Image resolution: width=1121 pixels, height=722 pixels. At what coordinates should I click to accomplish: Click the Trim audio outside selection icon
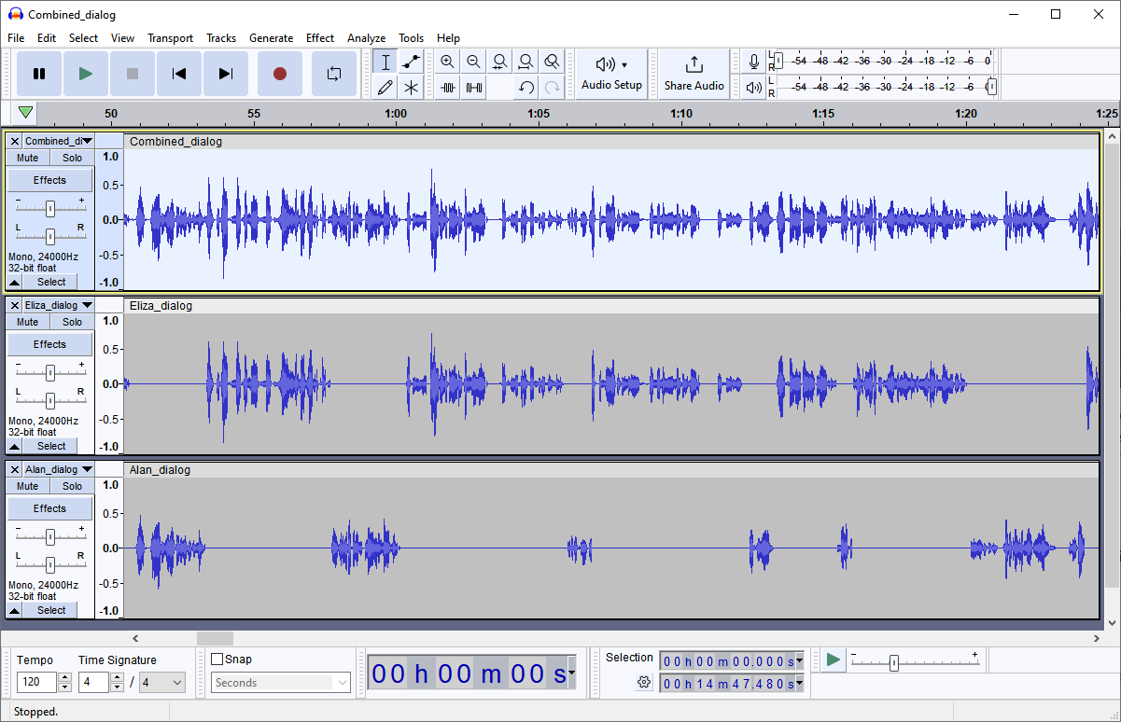click(x=448, y=88)
